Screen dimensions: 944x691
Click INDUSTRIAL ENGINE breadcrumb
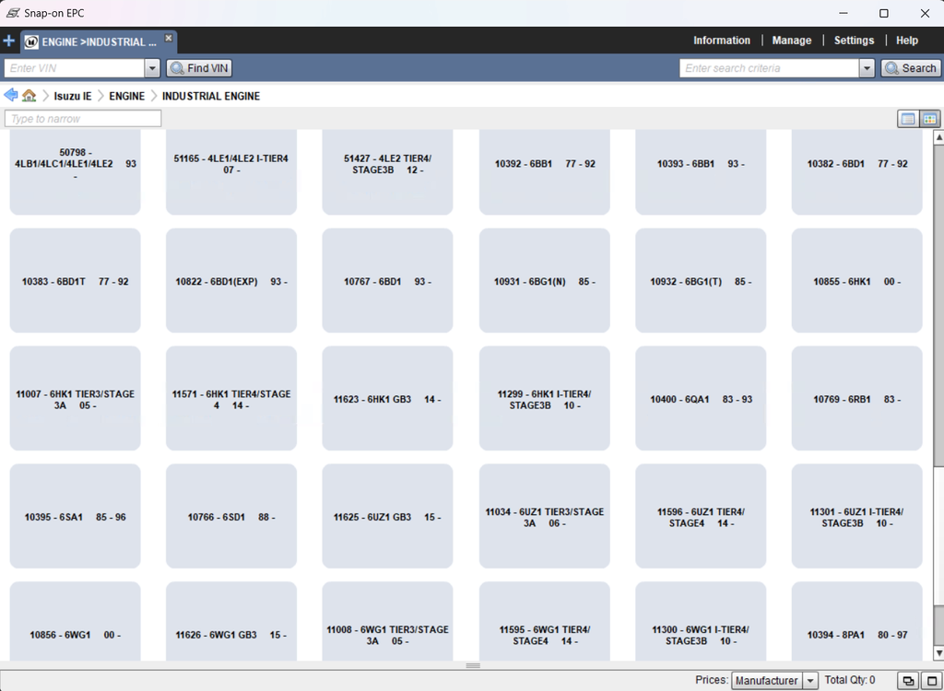point(211,96)
